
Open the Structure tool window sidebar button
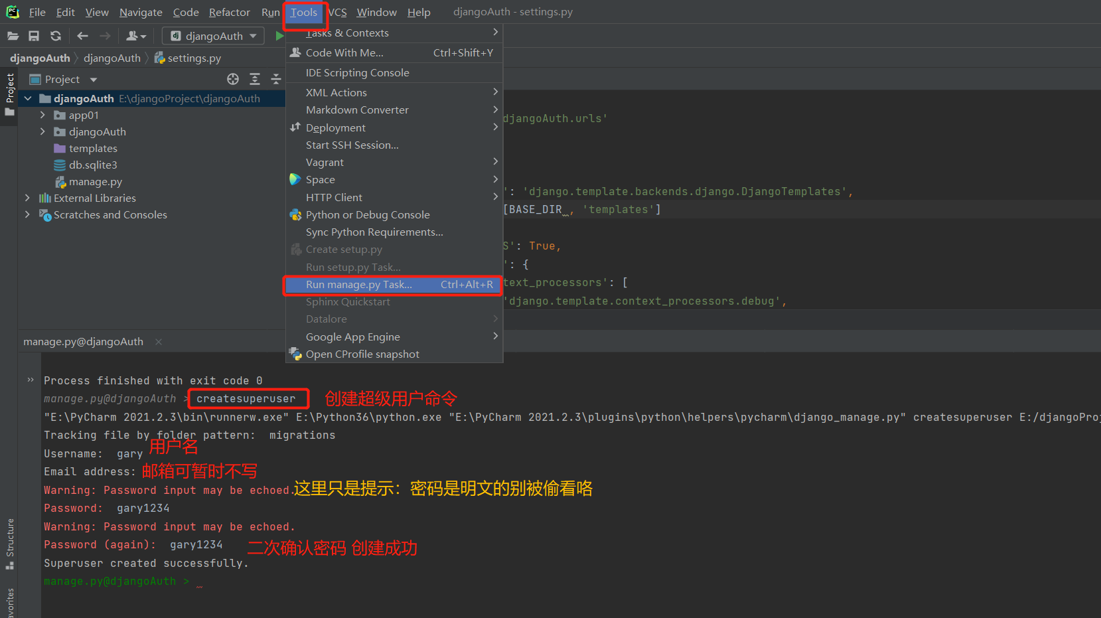[9, 544]
